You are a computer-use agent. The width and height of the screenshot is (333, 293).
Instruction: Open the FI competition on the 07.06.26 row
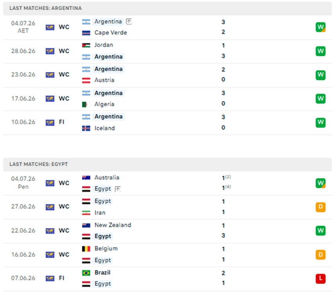click(x=62, y=278)
